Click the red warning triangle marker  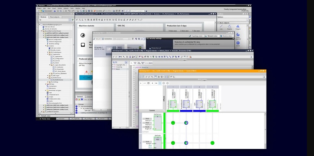[x=86, y=71]
